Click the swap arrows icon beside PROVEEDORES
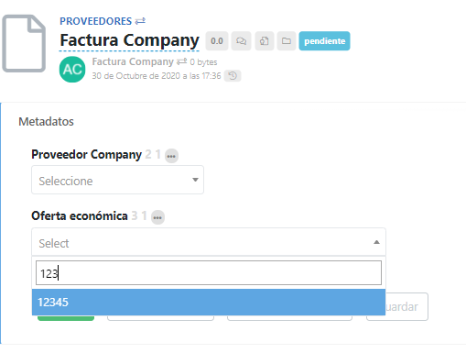This screenshot has width=466, height=353. click(140, 21)
